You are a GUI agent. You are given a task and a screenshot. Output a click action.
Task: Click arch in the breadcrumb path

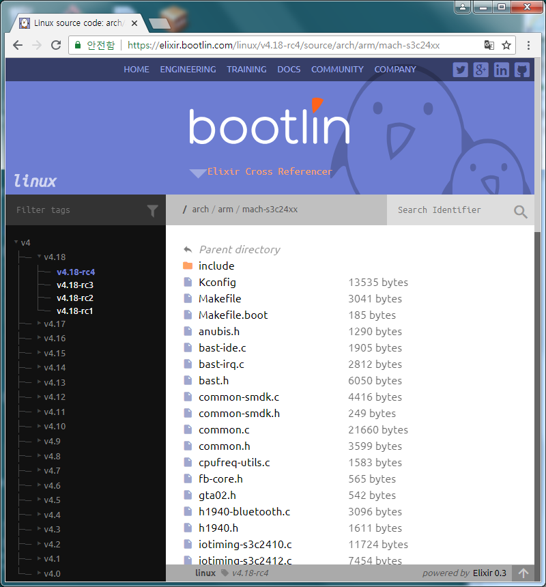point(200,210)
